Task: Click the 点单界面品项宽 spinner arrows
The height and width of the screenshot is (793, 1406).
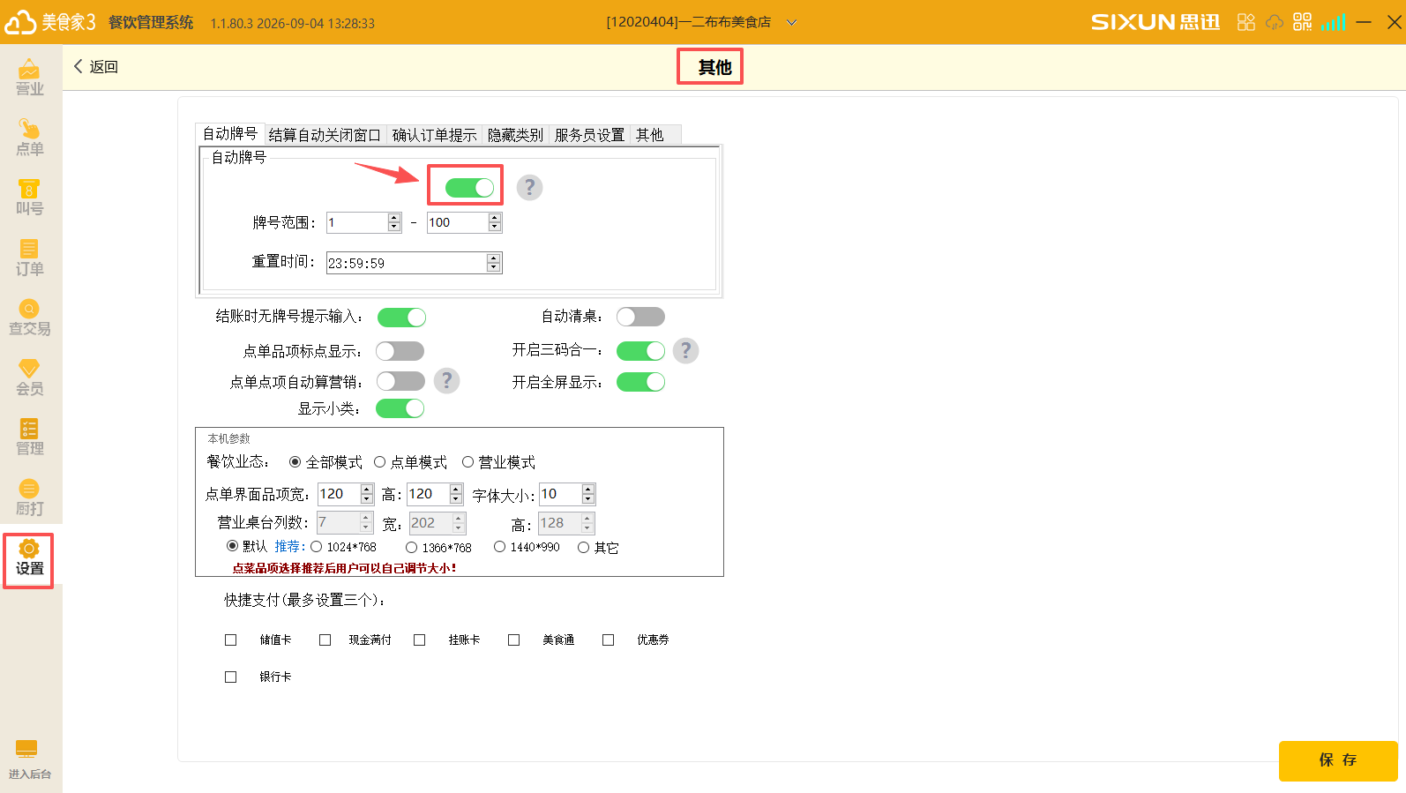Action: click(x=367, y=494)
